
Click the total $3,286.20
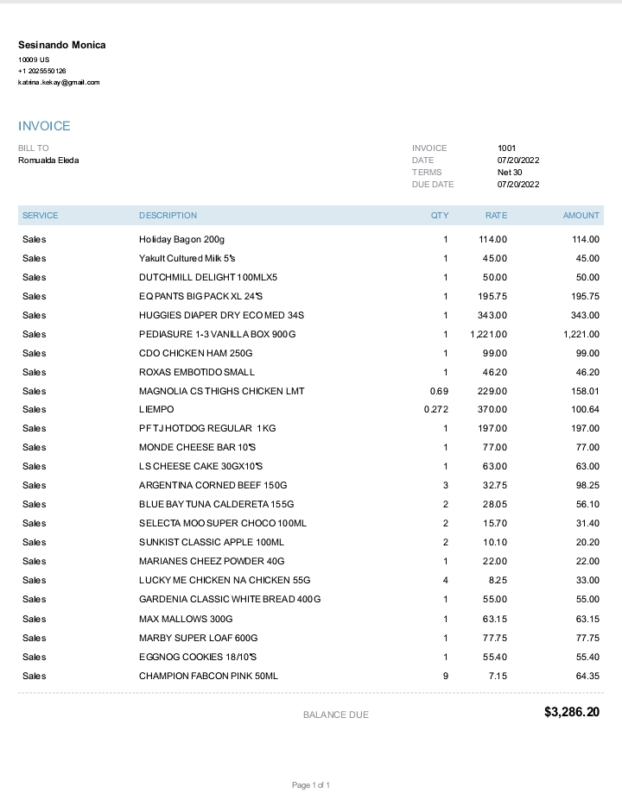click(x=572, y=713)
